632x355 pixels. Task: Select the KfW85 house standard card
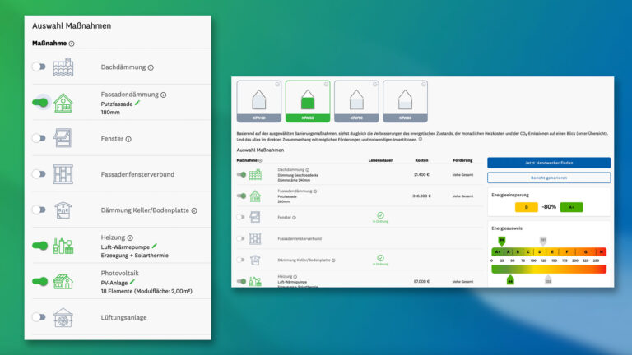point(405,101)
